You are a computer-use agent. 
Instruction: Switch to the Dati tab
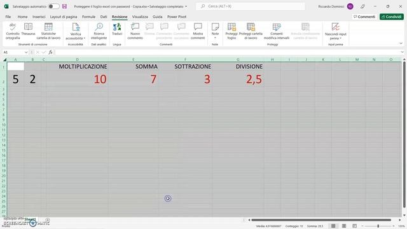104,17
